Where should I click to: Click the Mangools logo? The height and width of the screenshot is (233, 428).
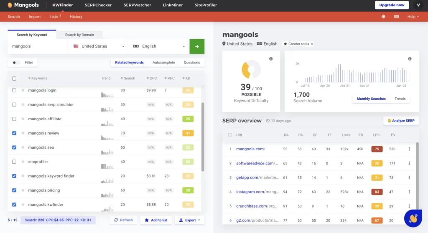click(x=23, y=5)
